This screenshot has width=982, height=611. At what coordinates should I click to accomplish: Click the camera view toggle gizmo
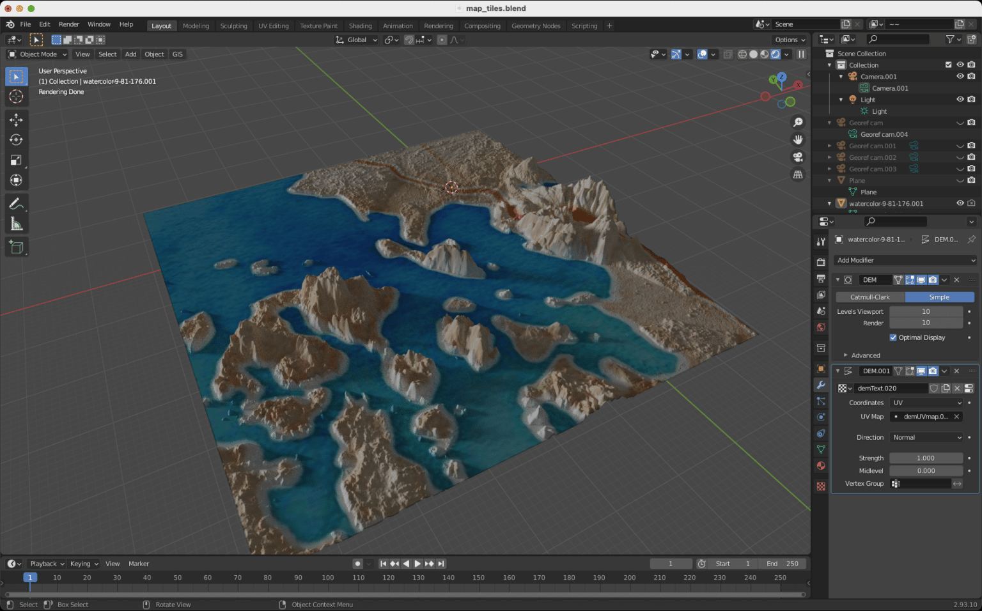(798, 157)
